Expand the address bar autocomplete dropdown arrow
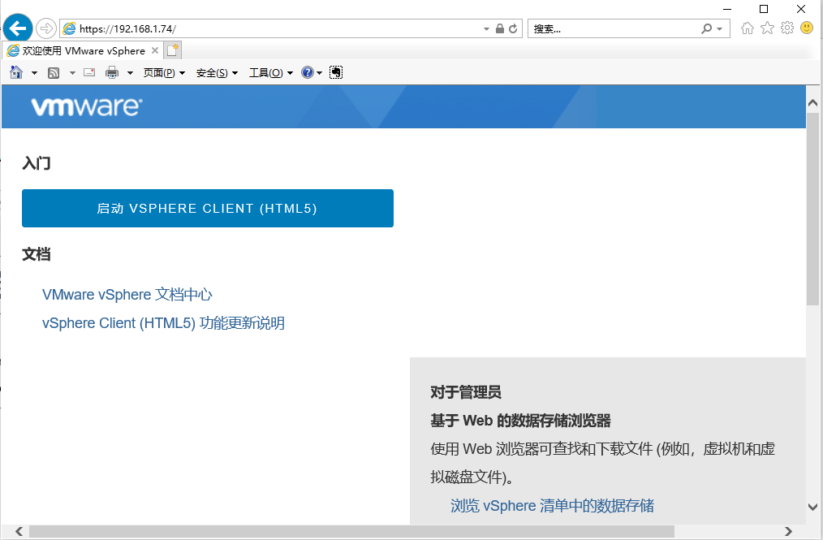This screenshot has width=823, height=540. (486, 29)
